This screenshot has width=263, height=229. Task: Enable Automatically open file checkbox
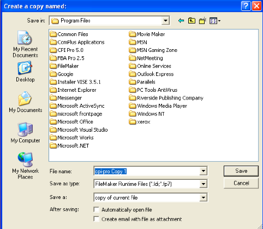pyautogui.click(x=97, y=209)
